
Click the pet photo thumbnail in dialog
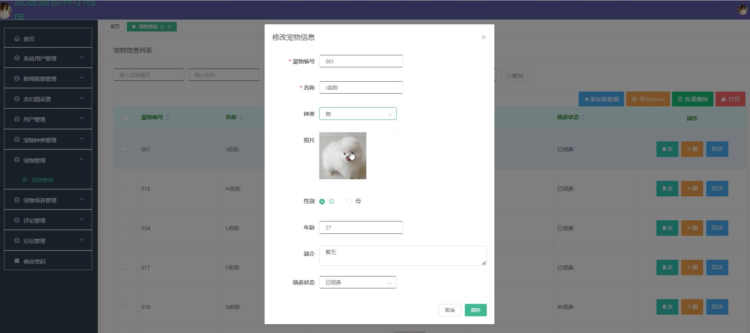[x=343, y=156]
